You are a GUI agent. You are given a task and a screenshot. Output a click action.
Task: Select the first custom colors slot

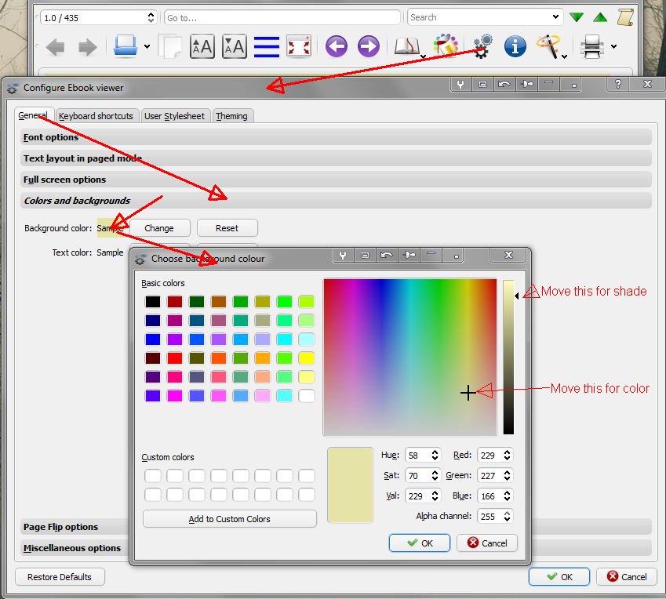point(152,475)
